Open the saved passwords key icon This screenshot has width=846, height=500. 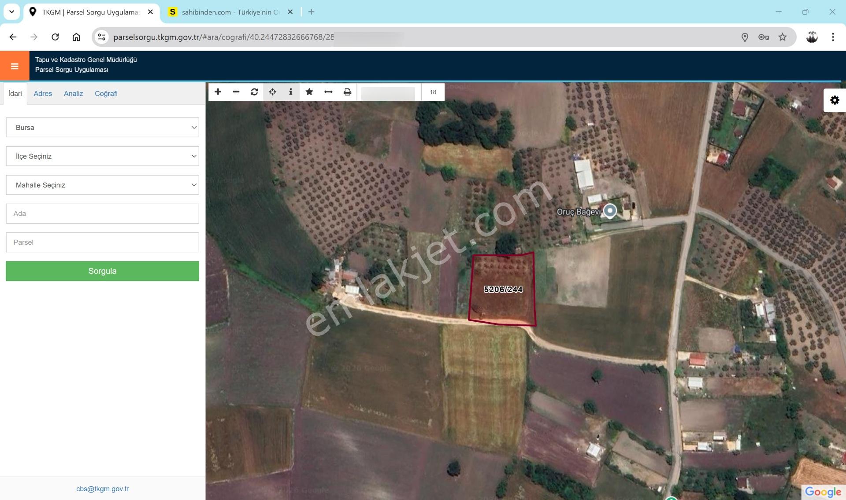[x=764, y=37]
